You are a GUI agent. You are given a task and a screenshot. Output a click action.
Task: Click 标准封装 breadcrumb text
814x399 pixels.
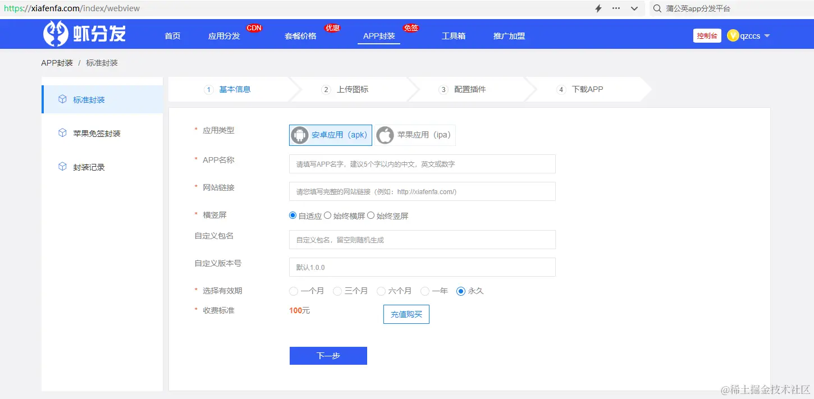point(102,63)
